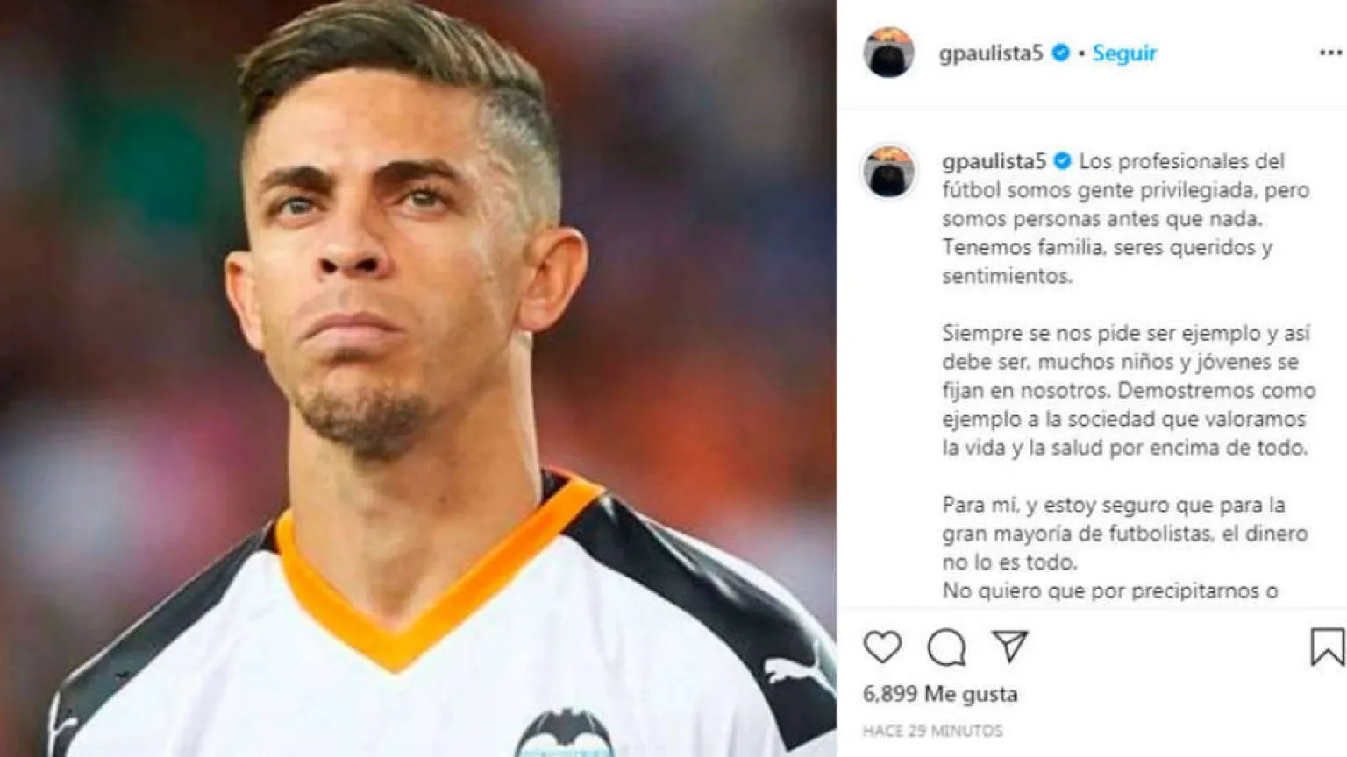Click the first caption paragraph 'Los profesionales del'
The width and height of the screenshot is (1347, 757).
1126,218
